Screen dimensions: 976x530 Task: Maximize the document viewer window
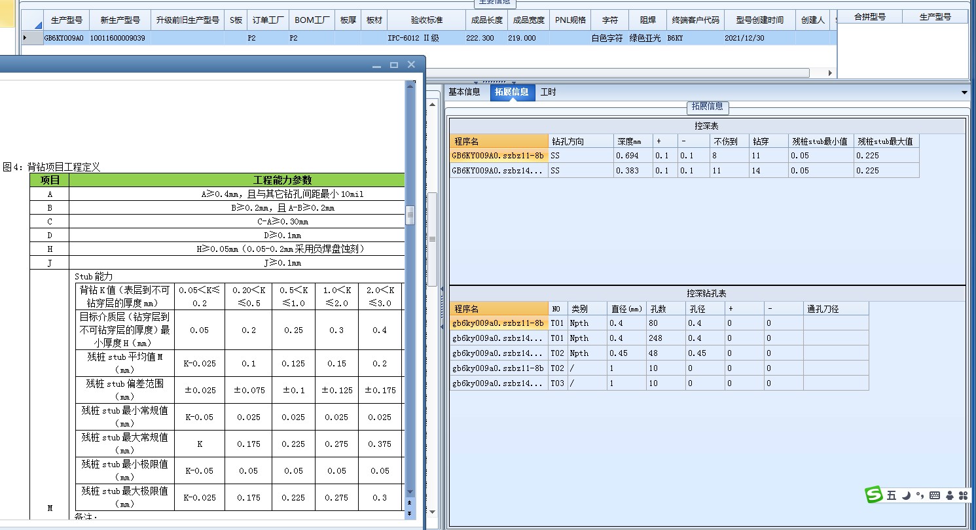(394, 65)
